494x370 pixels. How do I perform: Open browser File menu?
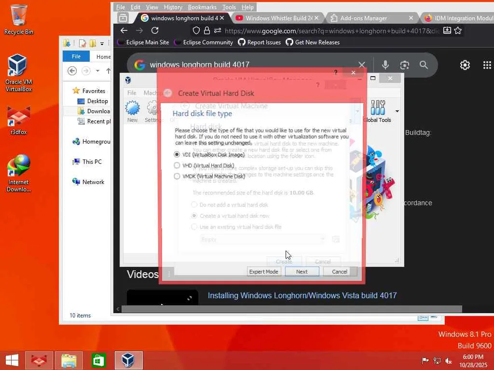[x=120, y=7]
